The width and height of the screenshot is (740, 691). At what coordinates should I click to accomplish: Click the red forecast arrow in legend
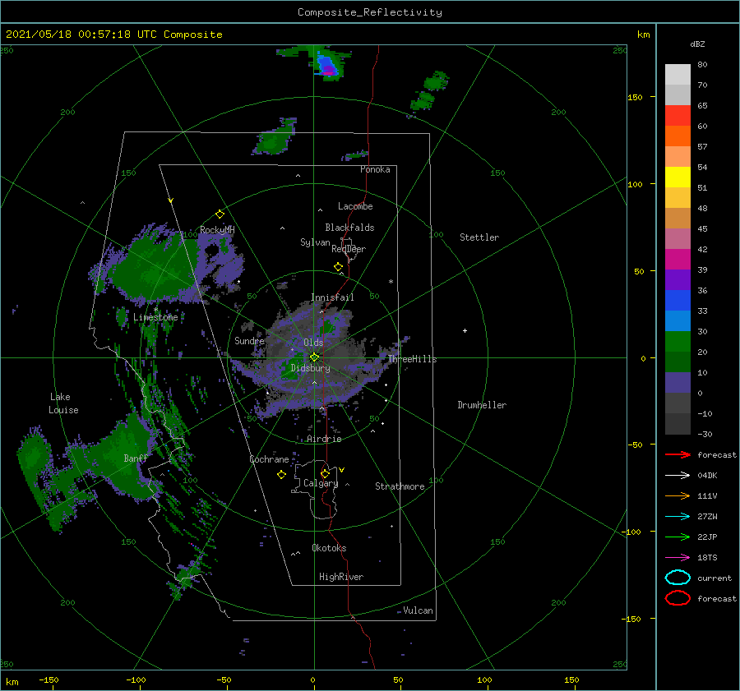(x=678, y=454)
